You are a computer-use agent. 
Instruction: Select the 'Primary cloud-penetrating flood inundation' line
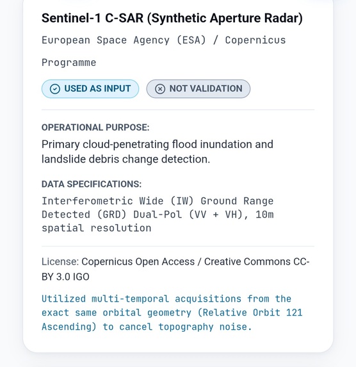coord(158,144)
